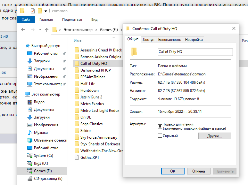The width and height of the screenshot is (248, 185).
Task: Expand chevron after Этот компьютер breadcrumb
Action: tap(96, 30)
